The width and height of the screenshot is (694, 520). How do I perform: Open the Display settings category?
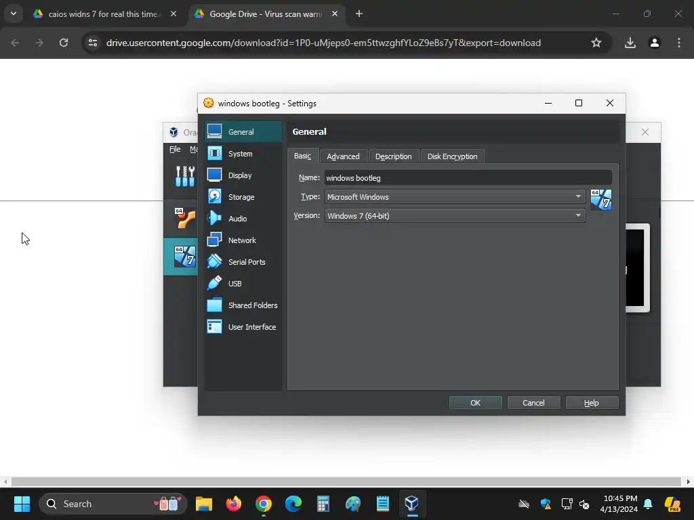(243, 175)
